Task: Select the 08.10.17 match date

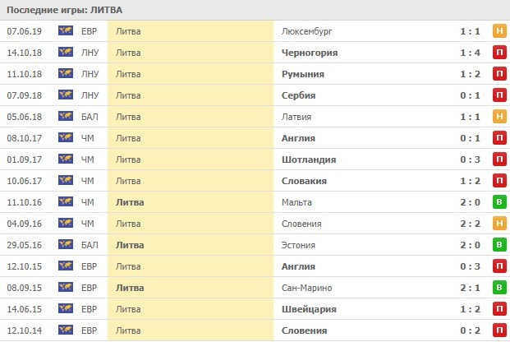Action: 25,138
